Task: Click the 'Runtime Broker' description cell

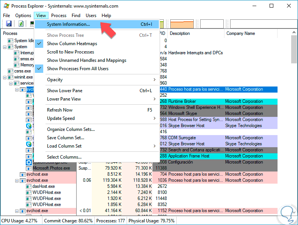Action: 182,101
